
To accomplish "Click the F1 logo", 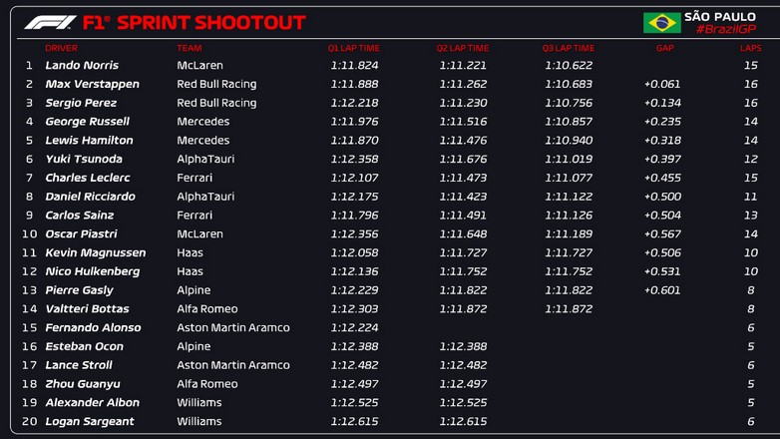I will point(50,22).
